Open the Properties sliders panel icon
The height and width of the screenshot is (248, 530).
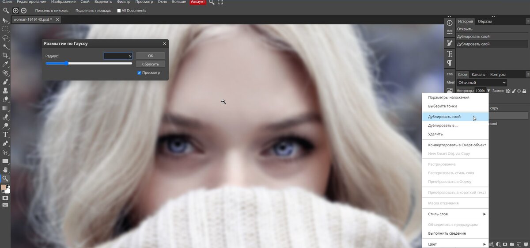click(450, 32)
